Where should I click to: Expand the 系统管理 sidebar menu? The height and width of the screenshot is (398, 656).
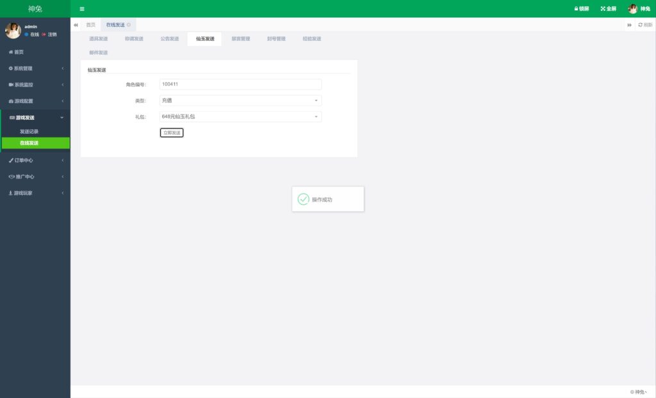coord(35,68)
